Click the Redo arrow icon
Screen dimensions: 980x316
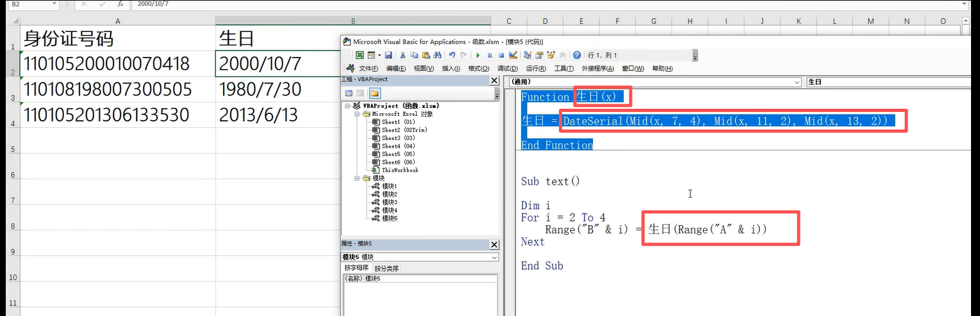coord(463,55)
